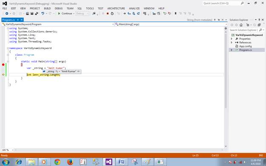Open the EDIT menu
Viewport: 266px width, 166px height.
pyautogui.click(x=13, y=9)
